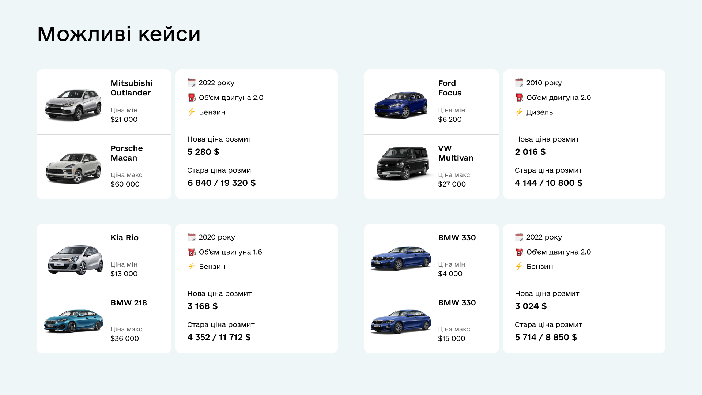Click the BMW 330 max price $15 000
The height and width of the screenshot is (395, 702).
pyautogui.click(x=452, y=338)
